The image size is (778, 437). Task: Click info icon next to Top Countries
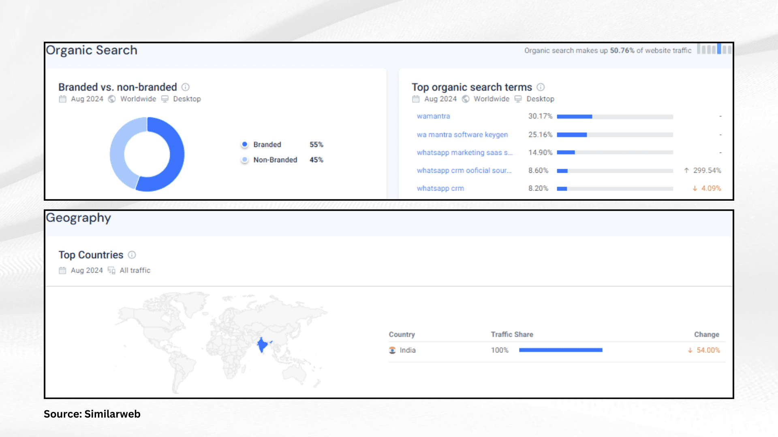pos(132,255)
